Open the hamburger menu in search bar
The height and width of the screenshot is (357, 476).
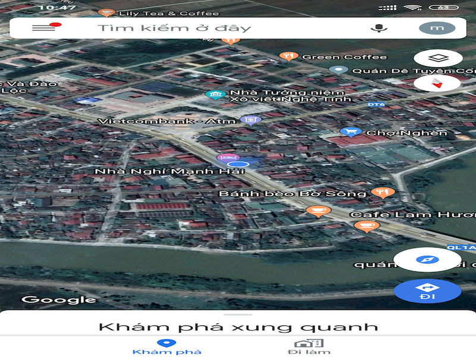43,28
